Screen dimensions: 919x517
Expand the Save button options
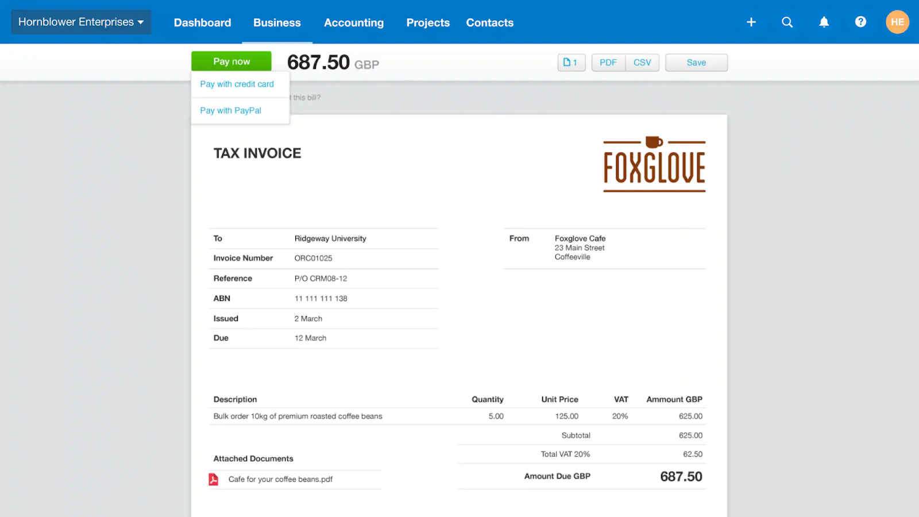point(696,62)
